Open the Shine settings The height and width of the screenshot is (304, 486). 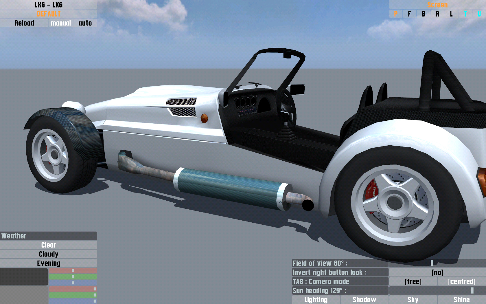(x=462, y=300)
